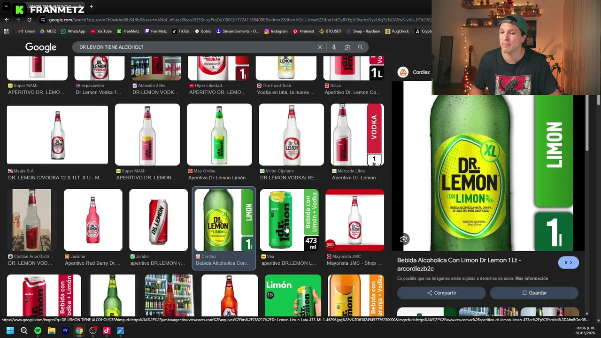
Task: Start voice search with microphone icon
Action: click(334, 47)
